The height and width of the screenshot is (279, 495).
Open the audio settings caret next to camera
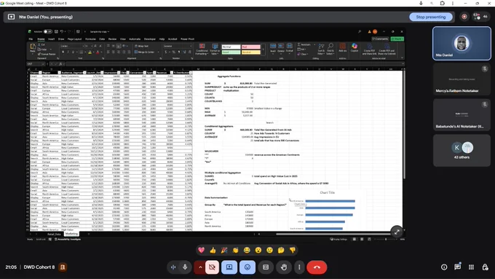200,267
